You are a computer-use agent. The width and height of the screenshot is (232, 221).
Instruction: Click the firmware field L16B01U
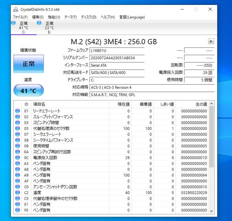(117, 51)
